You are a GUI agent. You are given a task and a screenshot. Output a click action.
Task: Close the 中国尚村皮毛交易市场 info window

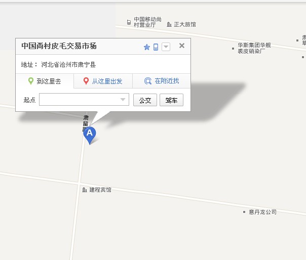[182, 46]
